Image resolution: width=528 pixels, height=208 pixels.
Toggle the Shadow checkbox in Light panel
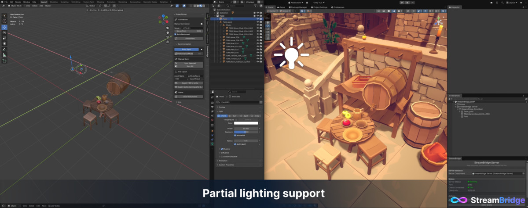(222, 149)
